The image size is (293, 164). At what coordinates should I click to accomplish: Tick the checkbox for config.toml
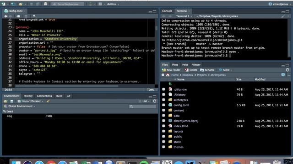coord(163,105)
